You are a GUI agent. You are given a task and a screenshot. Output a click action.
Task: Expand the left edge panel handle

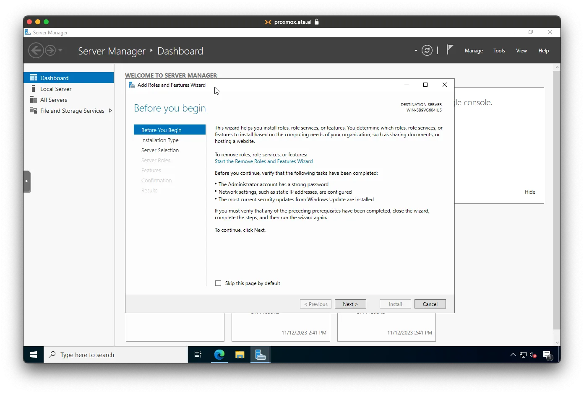click(x=27, y=181)
